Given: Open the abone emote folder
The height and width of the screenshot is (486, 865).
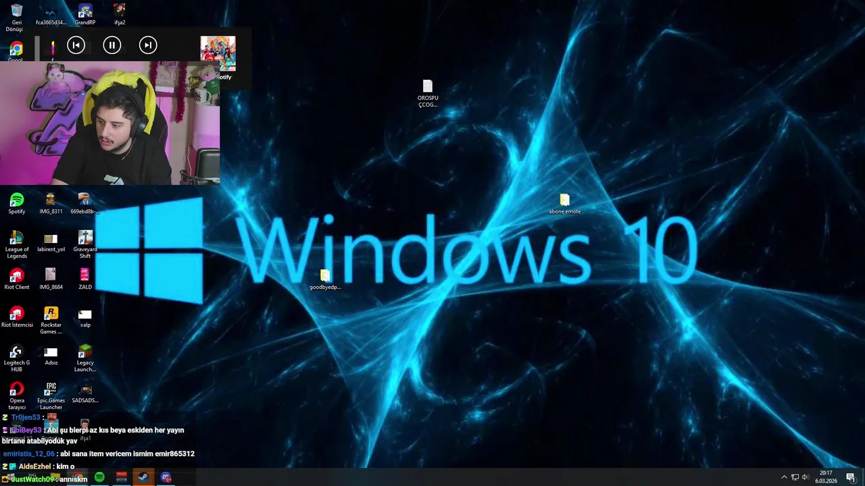Looking at the screenshot, I should (x=564, y=204).
